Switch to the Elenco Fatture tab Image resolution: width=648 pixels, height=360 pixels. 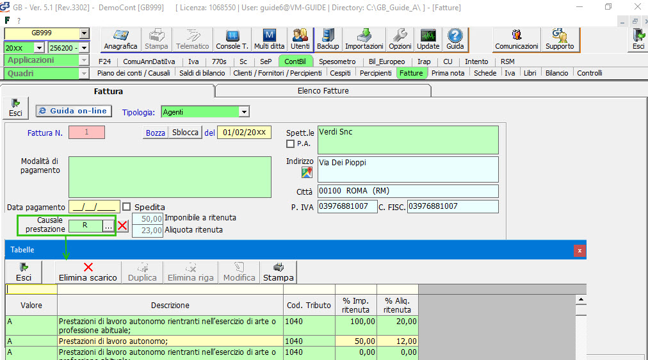click(323, 91)
